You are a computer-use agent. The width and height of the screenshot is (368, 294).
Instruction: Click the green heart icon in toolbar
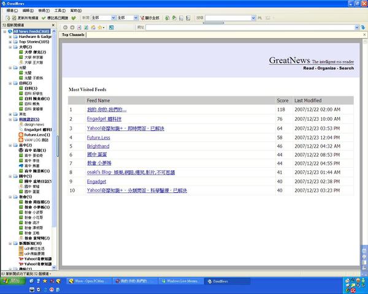point(74,18)
